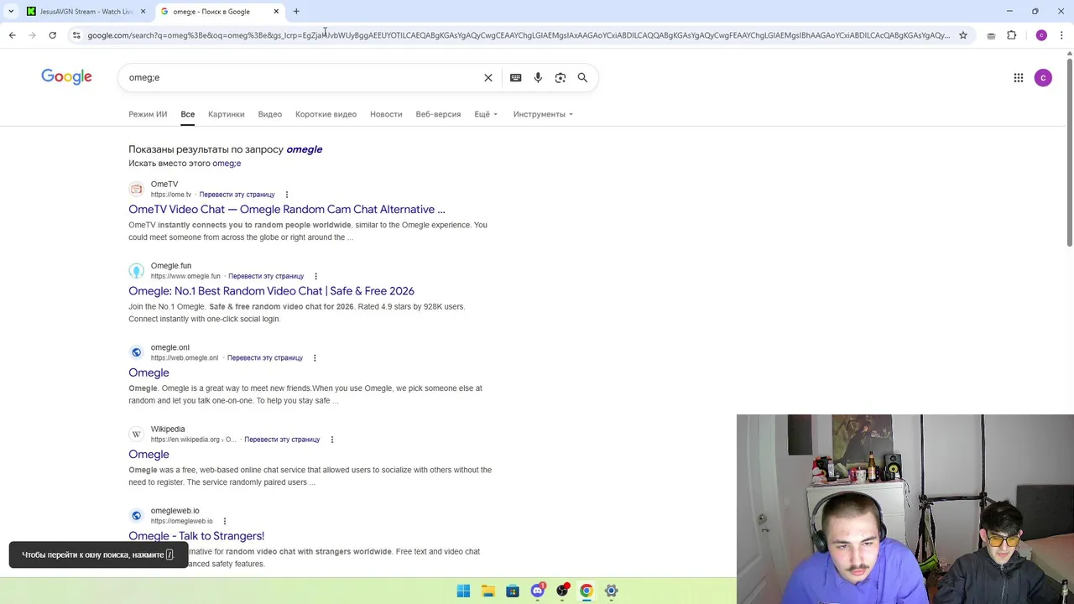Open a new browser tab
Image resolution: width=1074 pixels, height=604 pixels.
coord(296,12)
